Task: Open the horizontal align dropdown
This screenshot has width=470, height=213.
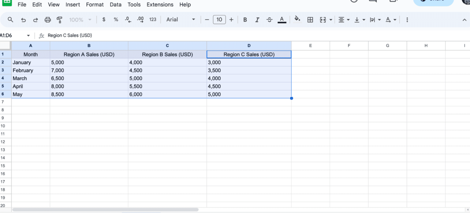Action: (344, 20)
